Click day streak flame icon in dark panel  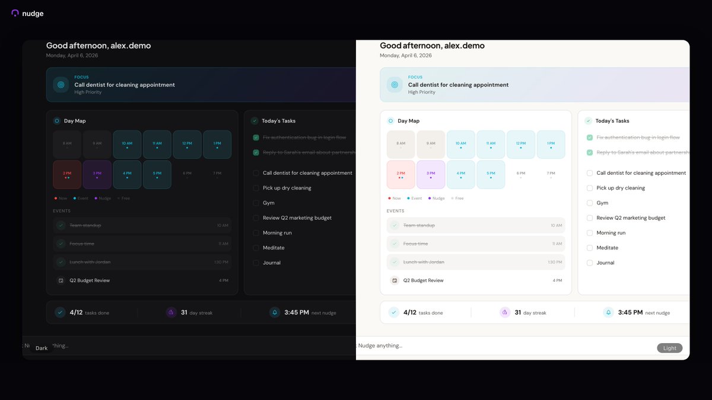(171, 312)
